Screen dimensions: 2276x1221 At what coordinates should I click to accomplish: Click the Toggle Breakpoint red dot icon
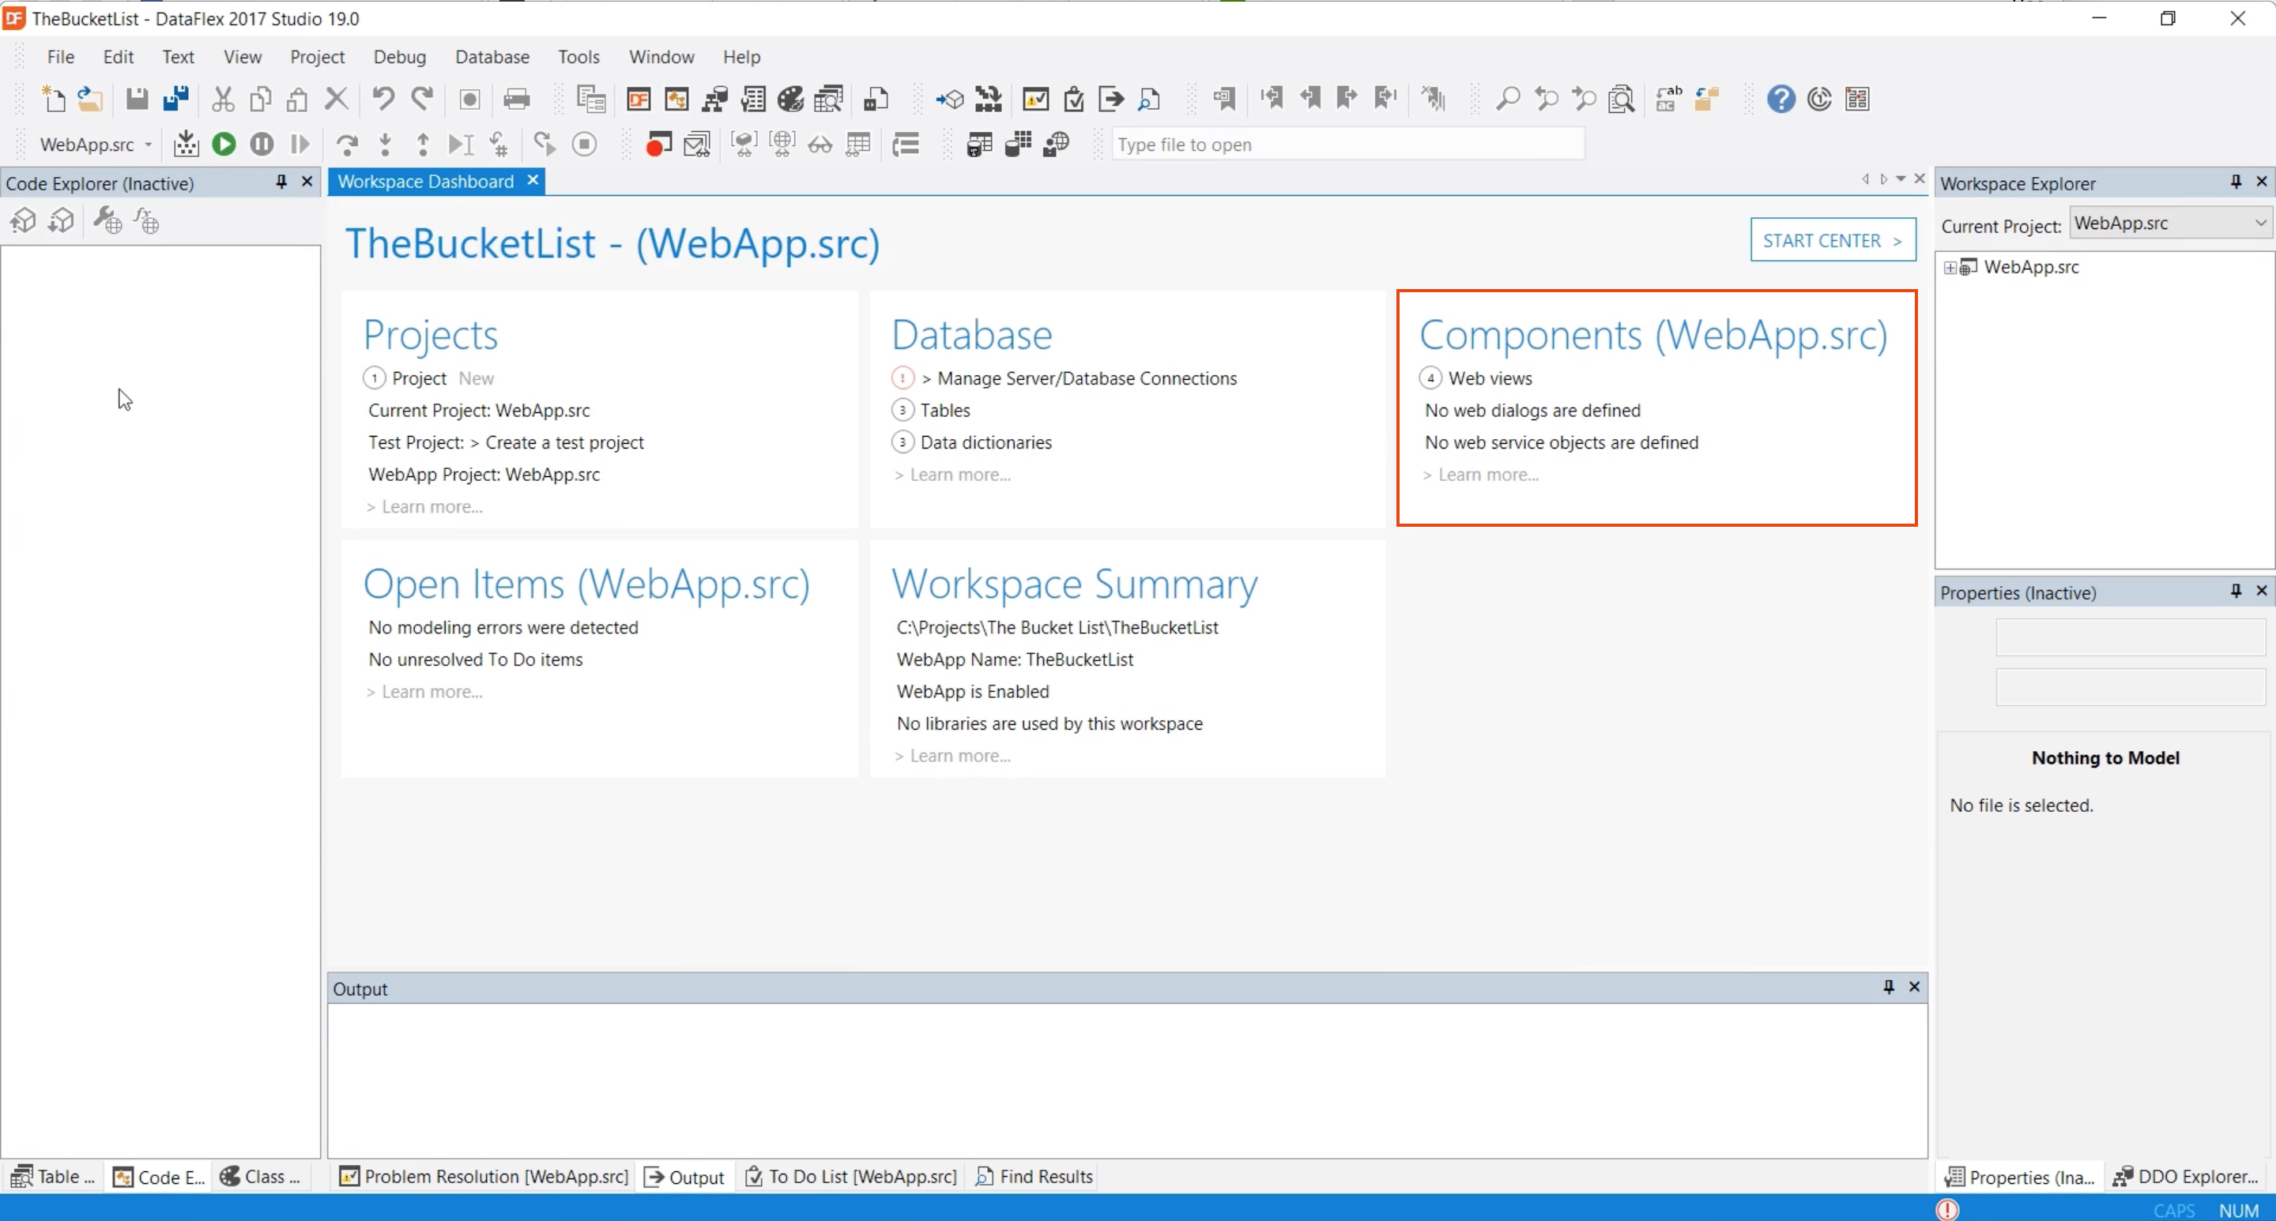pyautogui.click(x=658, y=144)
